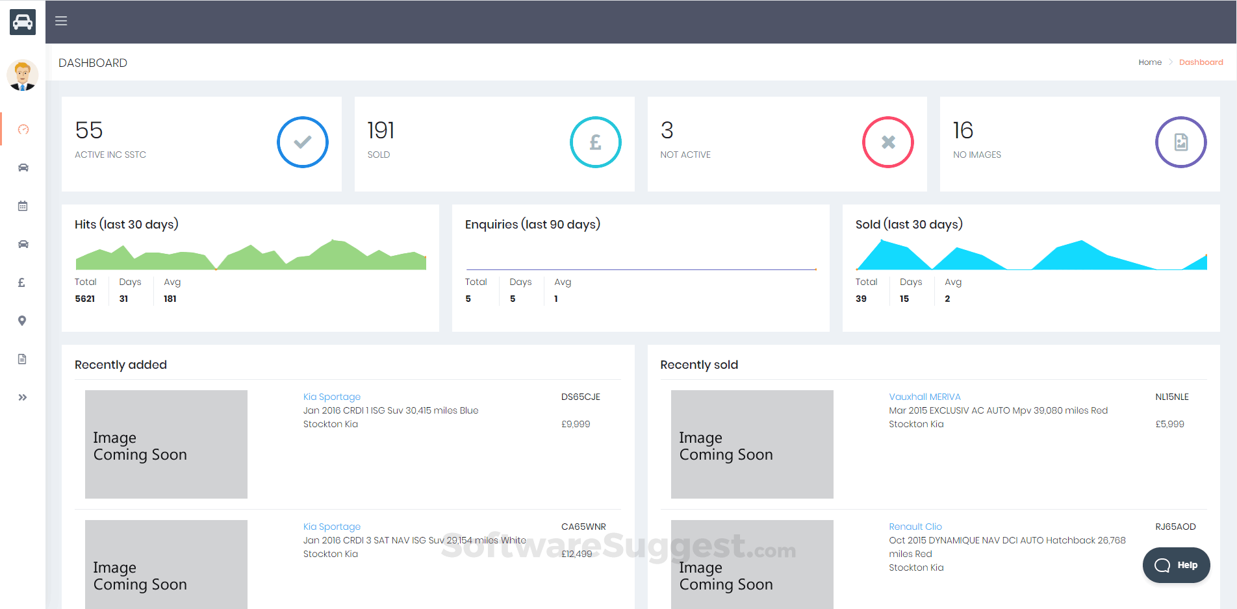Click the red cross Not Active circle
Image resolution: width=1237 pixels, height=609 pixels.
[888, 142]
